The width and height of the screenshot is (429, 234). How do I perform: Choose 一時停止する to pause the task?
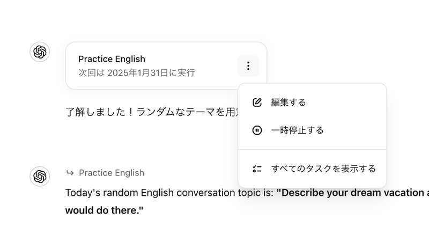tap(297, 130)
